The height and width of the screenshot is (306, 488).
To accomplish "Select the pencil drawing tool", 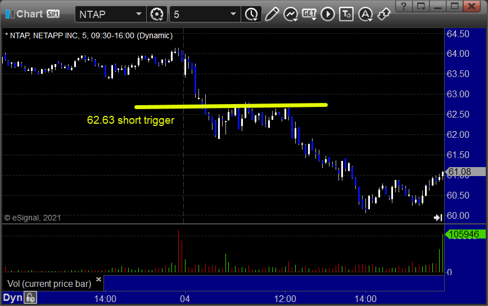I will pyautogui.click(x=272, y=14).
